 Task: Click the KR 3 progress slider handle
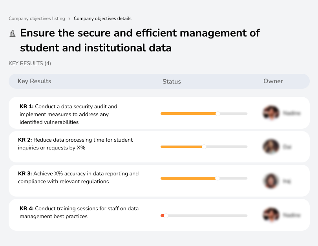point(217,178)
